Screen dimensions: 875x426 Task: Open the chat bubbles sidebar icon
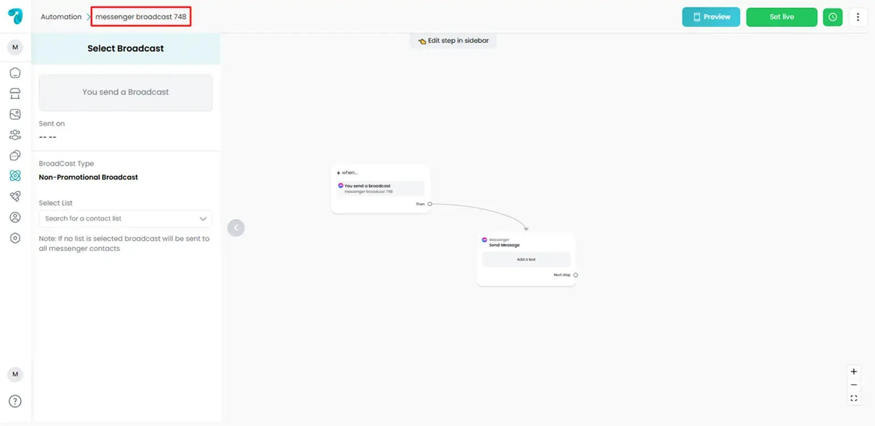coord(15,156)
